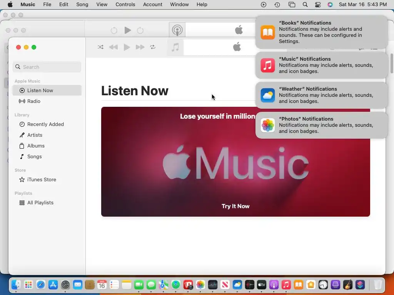The image size is (394, 295).
Task: Click the Now Playing menu bar icon
Action: (263, 5)
